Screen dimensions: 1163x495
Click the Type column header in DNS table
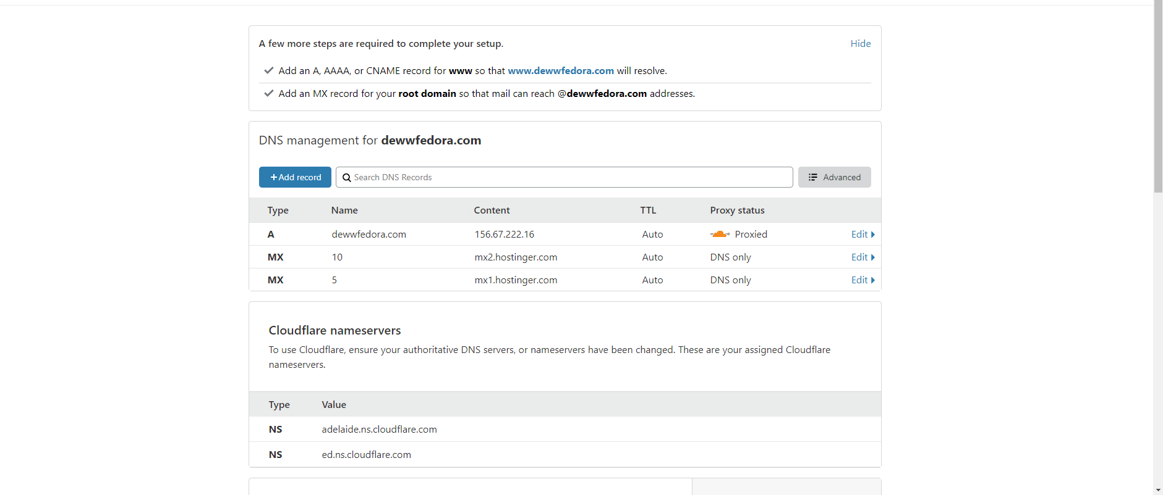pyautogui.click(x=278, y=210)
